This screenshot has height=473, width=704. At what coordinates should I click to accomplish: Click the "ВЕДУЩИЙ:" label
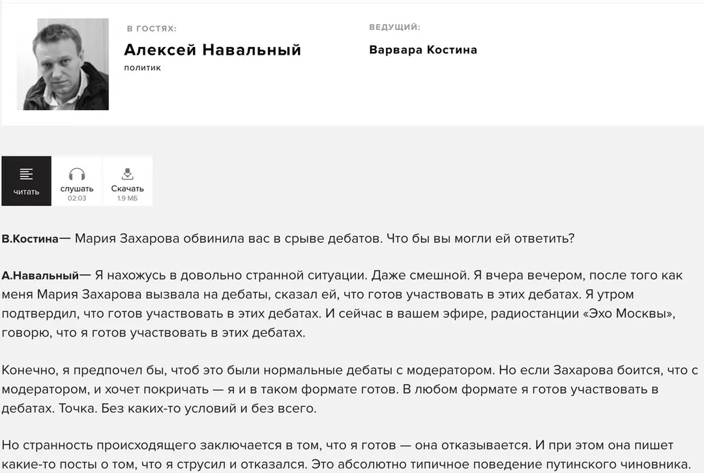click(x=394, y=27)
